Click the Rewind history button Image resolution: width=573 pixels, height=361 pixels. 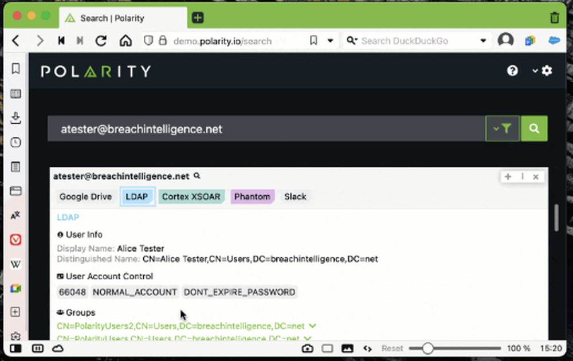(61, 41)
